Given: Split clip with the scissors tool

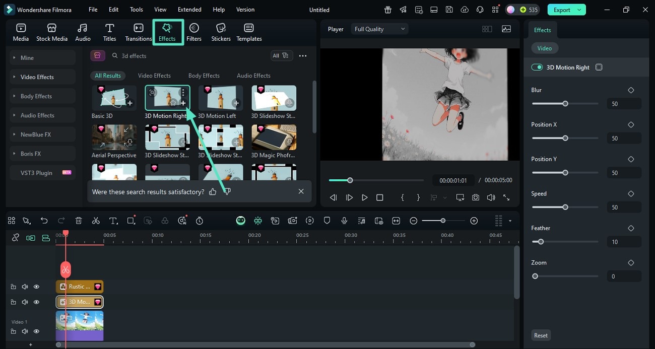Looking at the screenshot, I should click(x=96, y=221).
